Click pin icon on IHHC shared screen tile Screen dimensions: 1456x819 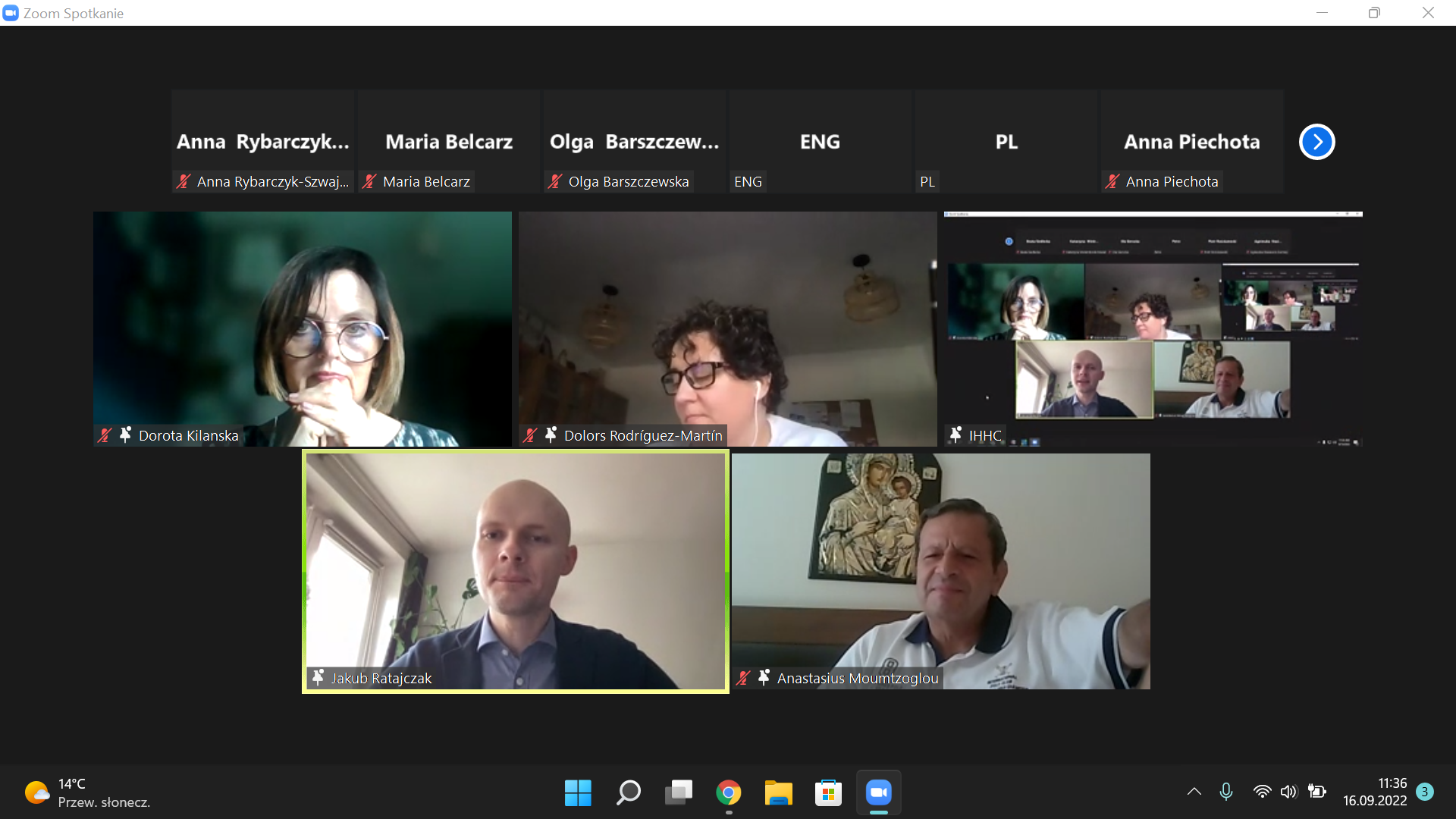[x=955, y=435]
